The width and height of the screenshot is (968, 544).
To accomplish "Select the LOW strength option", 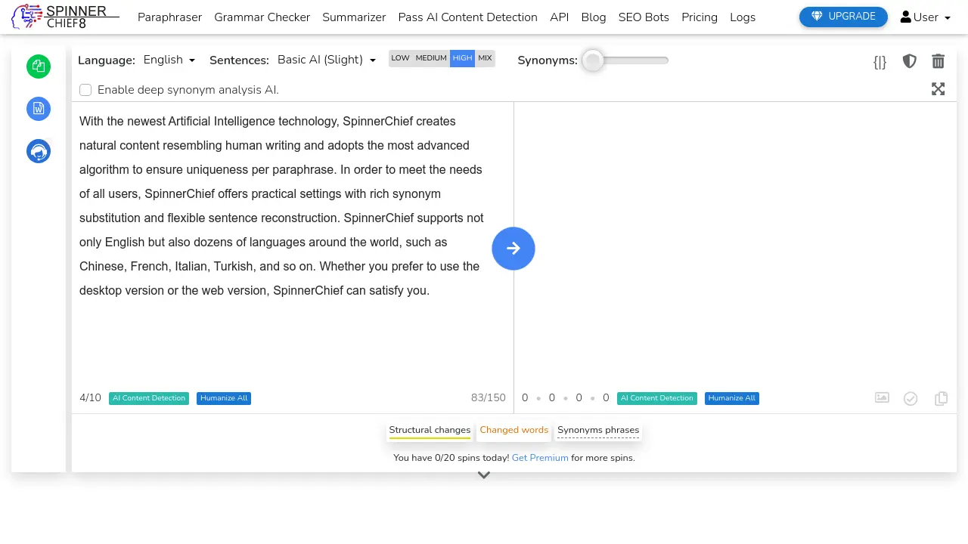I will [x=400, y=58].
